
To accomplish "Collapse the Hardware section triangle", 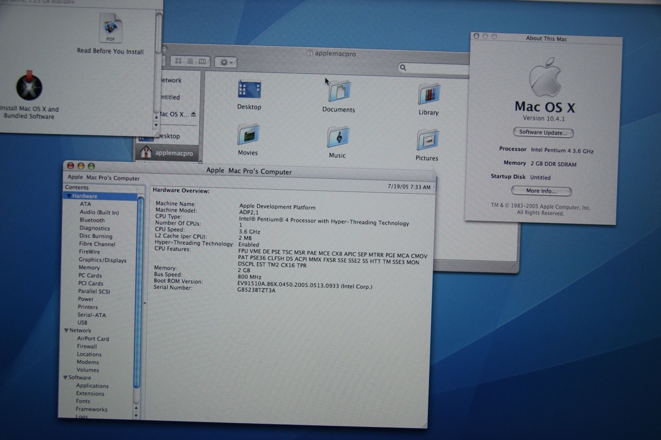I will tap(69, 196).
